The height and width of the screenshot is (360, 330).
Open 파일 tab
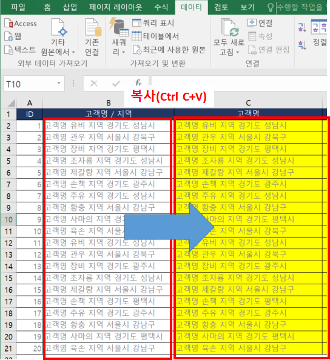18,7
